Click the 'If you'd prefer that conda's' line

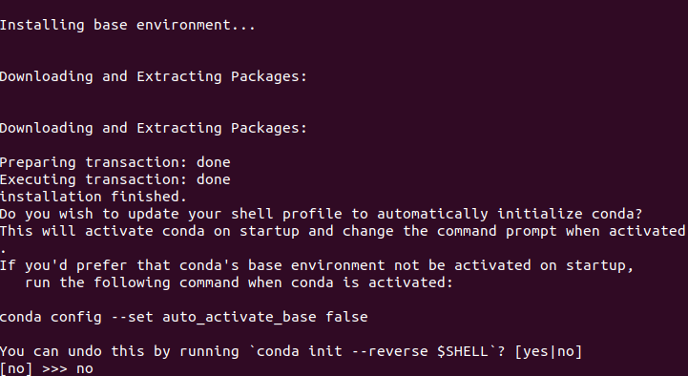317,265
